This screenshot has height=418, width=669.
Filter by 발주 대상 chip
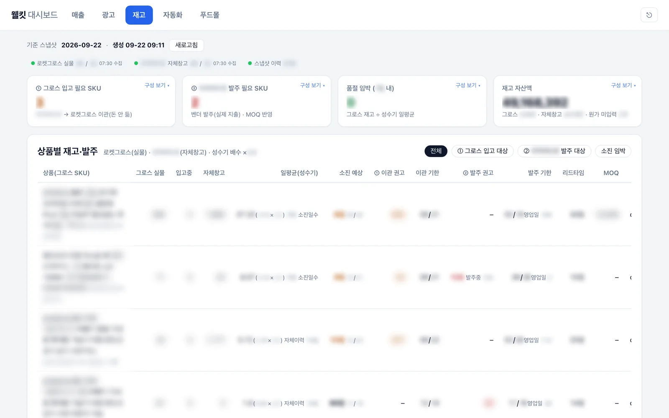tap(554, 151)
